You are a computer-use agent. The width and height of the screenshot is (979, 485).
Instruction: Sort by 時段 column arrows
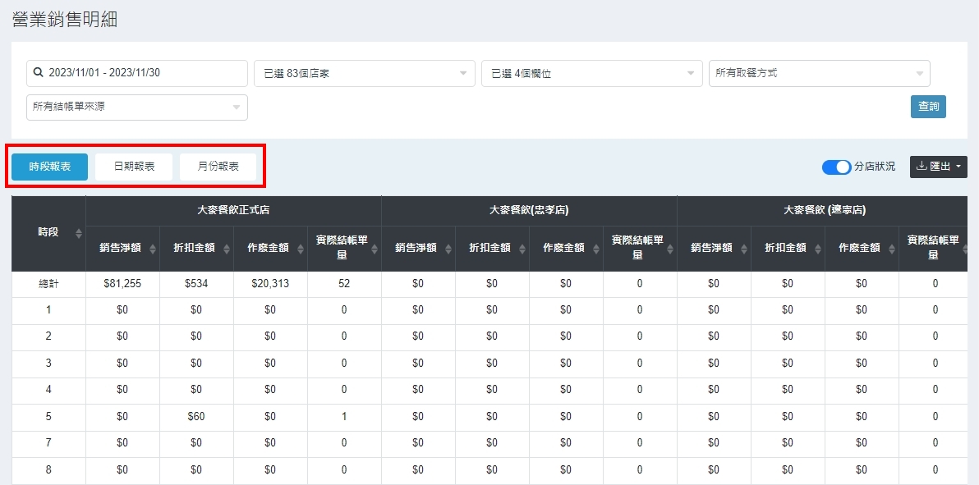(79, 233)
